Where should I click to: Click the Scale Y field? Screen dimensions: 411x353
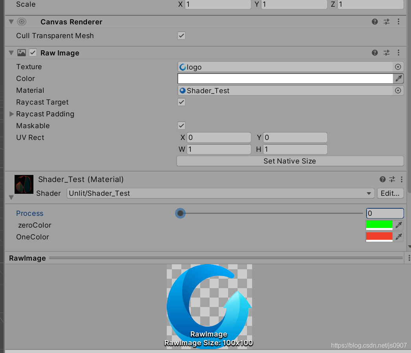(294, 4)
